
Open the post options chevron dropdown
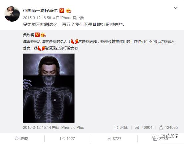click(x=176, y=8)
